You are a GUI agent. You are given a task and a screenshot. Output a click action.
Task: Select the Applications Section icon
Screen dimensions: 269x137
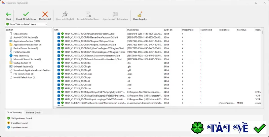click(11, 41)
